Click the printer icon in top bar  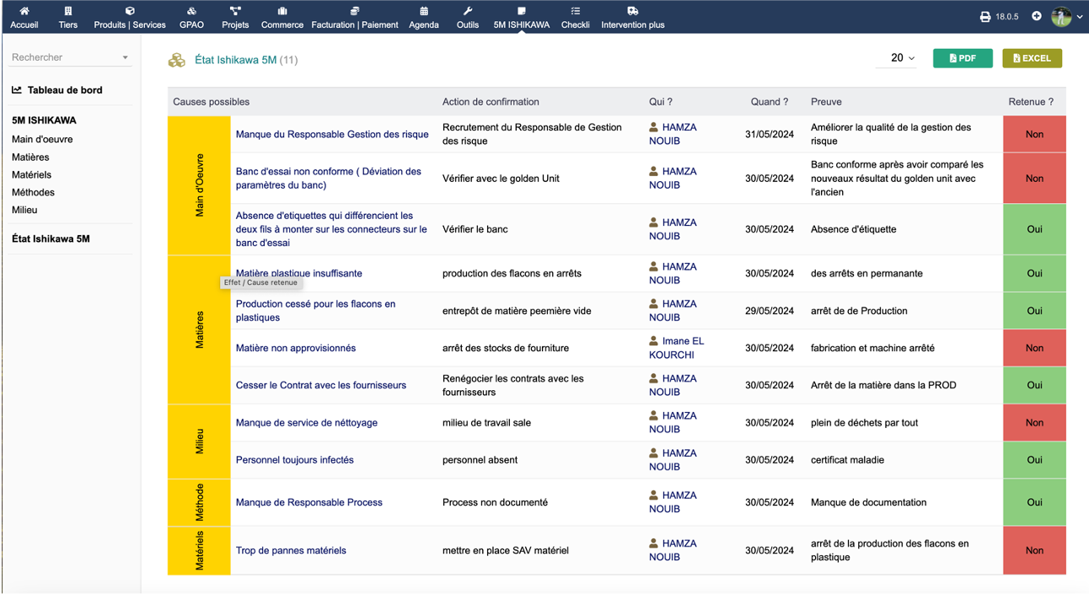click(985, 17)
